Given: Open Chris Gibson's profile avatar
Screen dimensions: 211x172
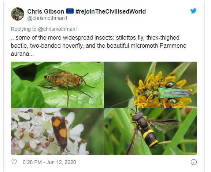Looking at the screenshot, I should point(18,14).
